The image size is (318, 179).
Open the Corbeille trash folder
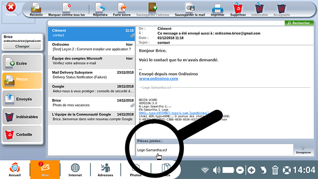click(22, 134)
